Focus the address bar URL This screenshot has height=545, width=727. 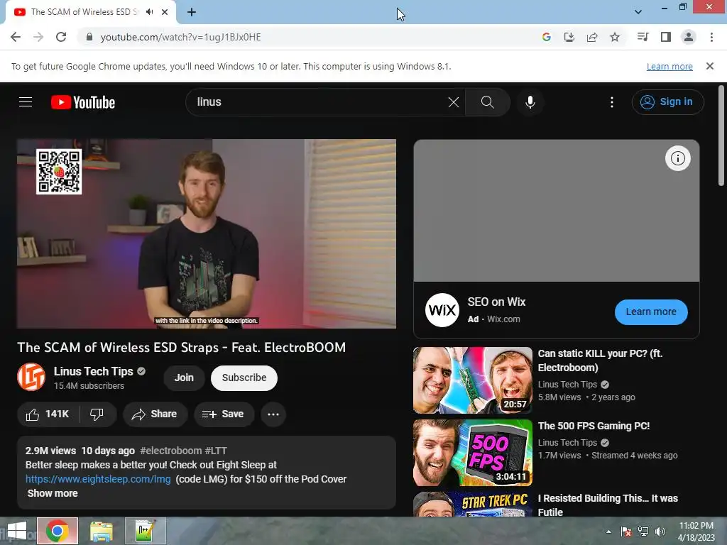pyautogui.click(x=181, y=37)
